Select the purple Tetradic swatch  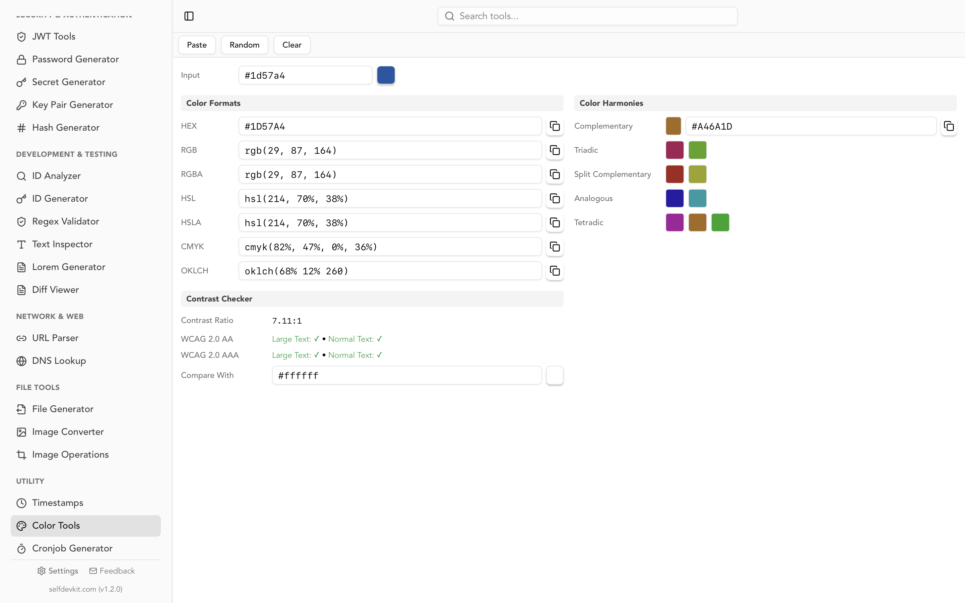[x=675, y=222]
